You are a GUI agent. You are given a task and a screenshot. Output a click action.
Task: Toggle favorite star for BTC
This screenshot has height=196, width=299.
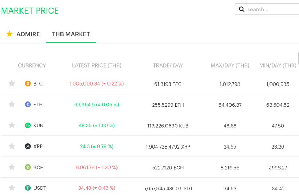[x=12, y=83]
